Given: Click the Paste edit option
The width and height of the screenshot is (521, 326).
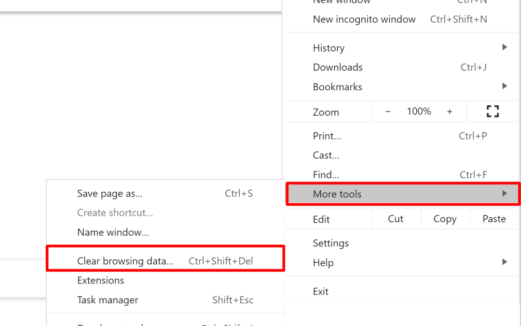Looking at the screenshot, I should pos(494,219).
